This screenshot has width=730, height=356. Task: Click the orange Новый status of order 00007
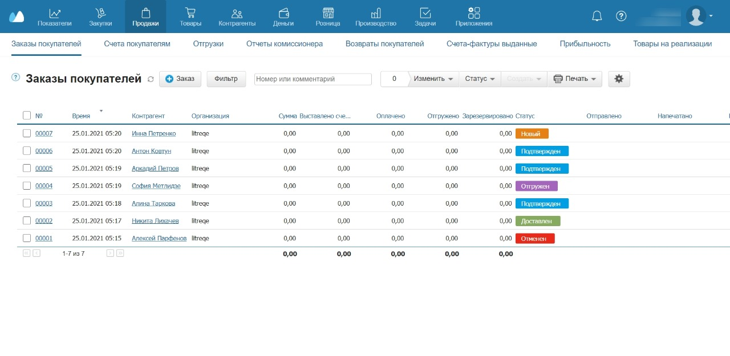(x=532, y=134)
